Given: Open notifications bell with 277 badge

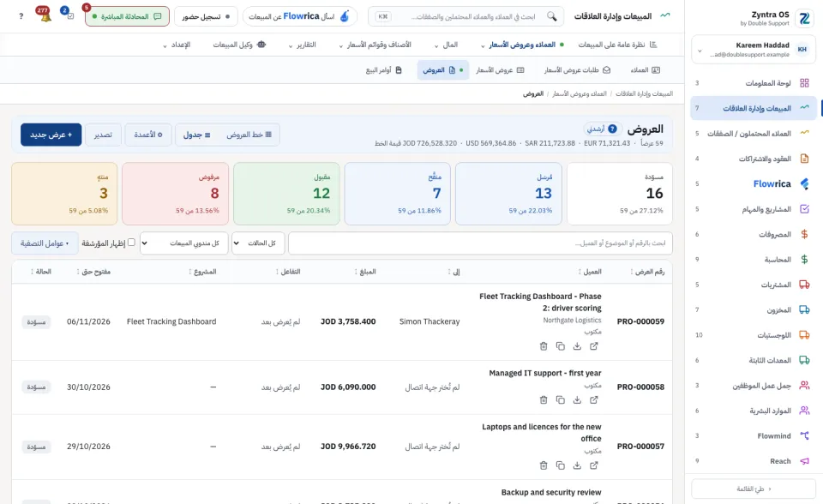Looking at the screenshot, I should click(45, 15).
